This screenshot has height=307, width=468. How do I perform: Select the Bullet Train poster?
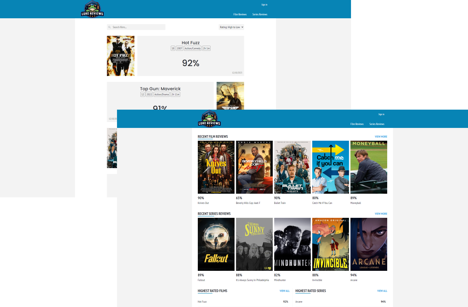pyautogui.click(x=292, y=167)
